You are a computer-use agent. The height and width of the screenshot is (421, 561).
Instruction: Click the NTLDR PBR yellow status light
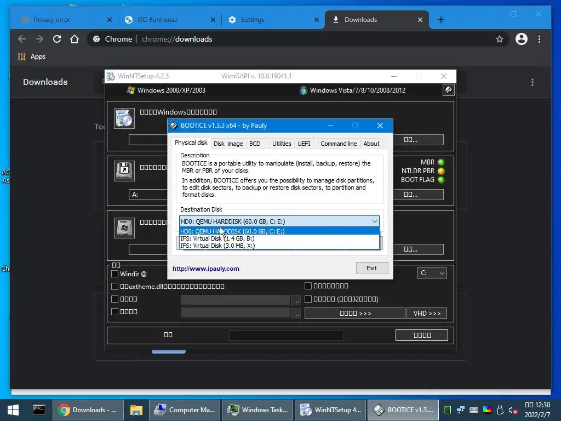pos(441,171)
